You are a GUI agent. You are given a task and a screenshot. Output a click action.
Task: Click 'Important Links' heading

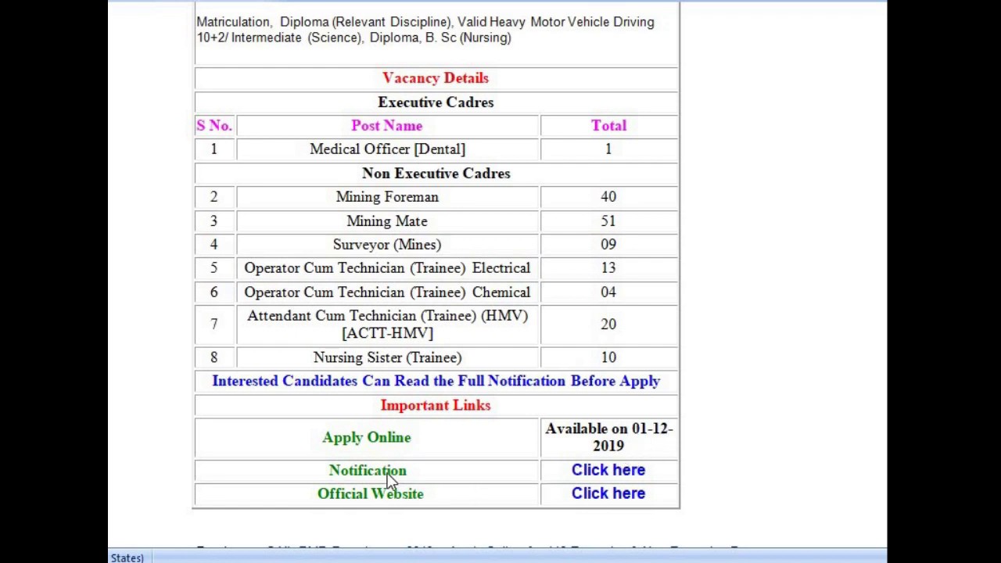436,405
